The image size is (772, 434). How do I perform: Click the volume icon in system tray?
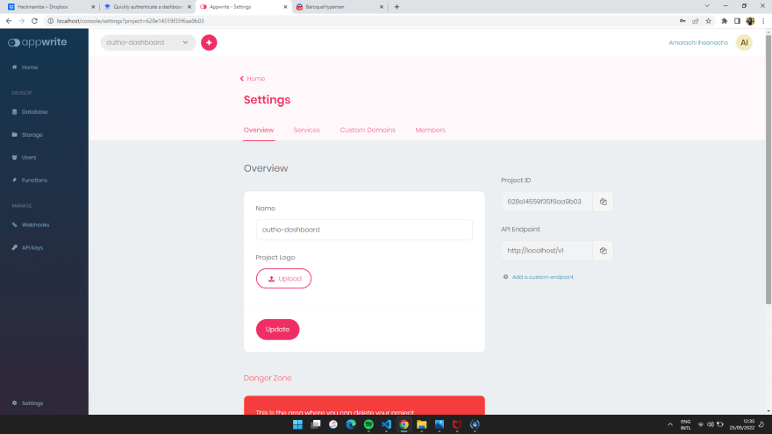[x=710, y=424]
